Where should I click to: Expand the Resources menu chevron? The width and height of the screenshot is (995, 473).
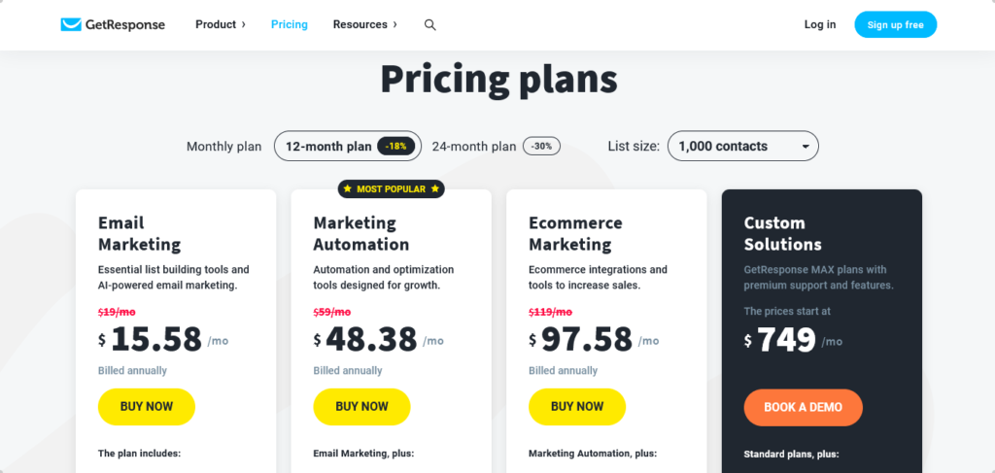tap(395, 24)
